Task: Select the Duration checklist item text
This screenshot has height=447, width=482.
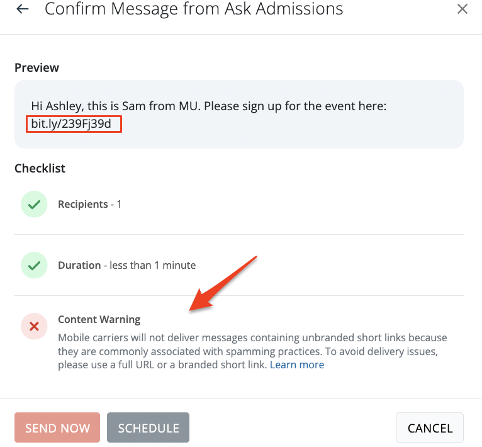Action: coord(126,265)
